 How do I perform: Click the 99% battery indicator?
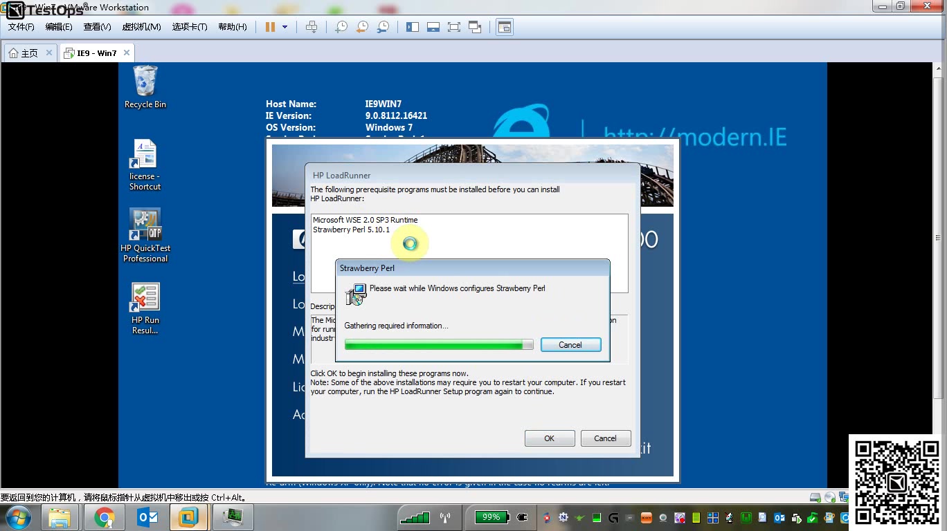click(x=491, y=517)
